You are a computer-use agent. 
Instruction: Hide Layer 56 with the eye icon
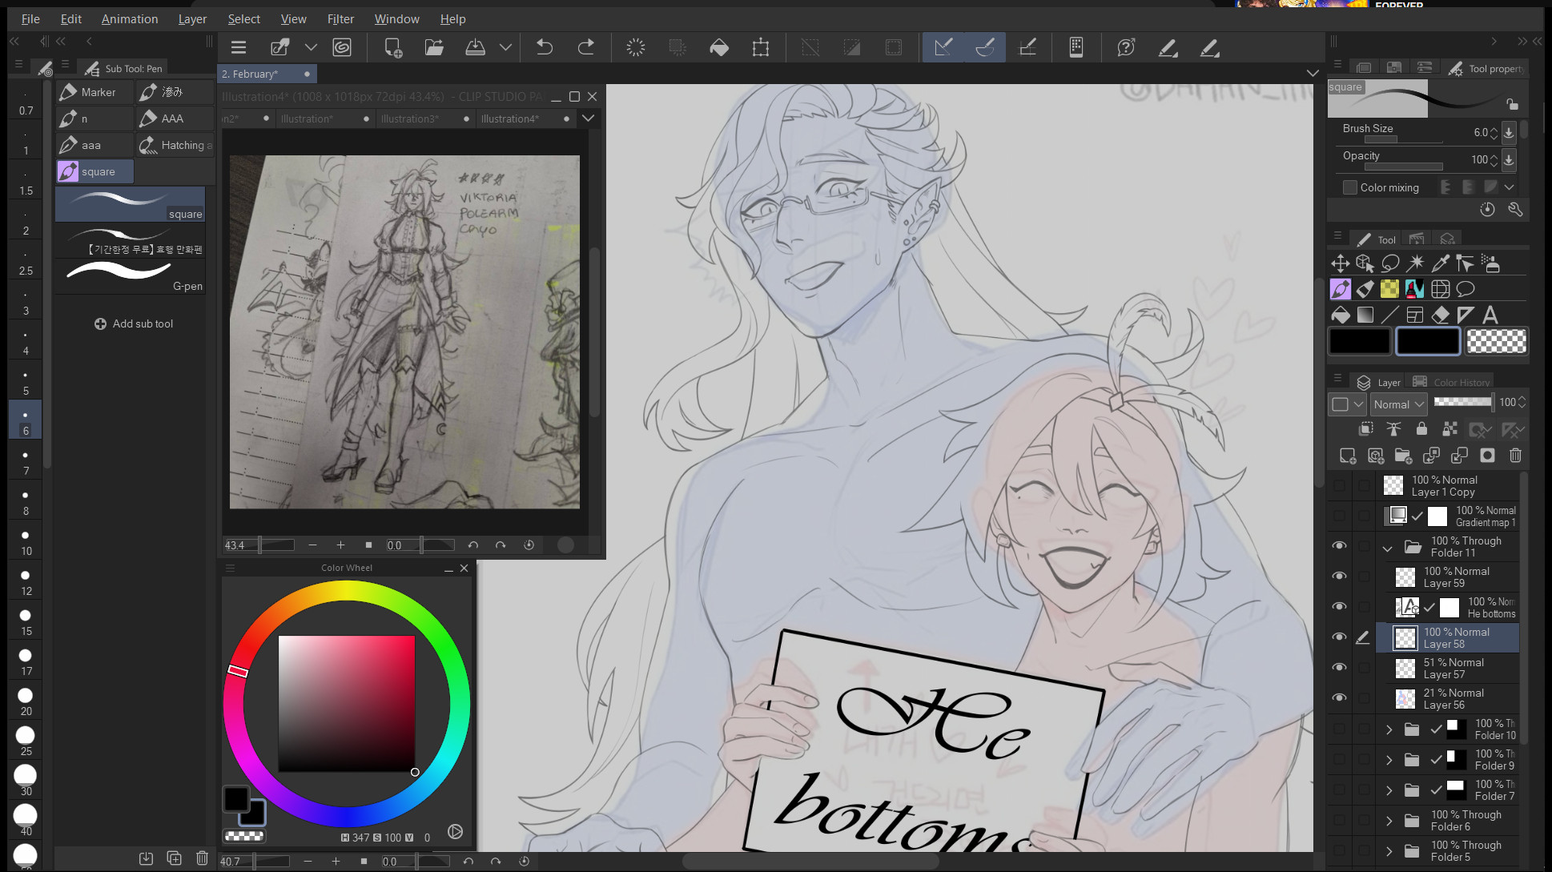(1339, 697)
